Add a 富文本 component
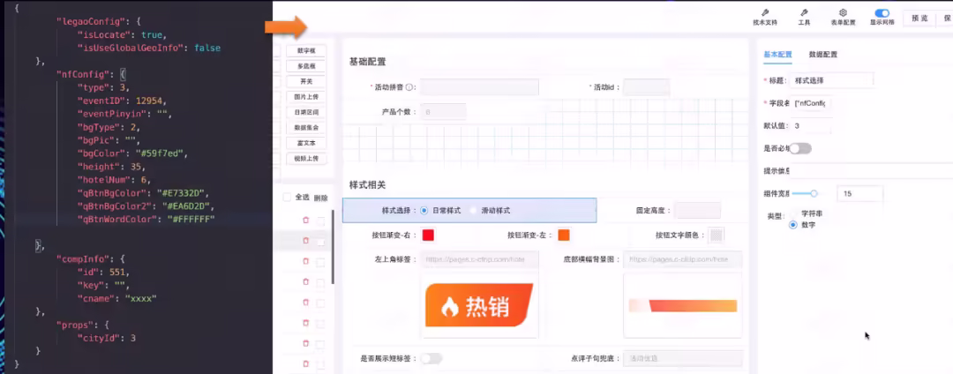 307,143
